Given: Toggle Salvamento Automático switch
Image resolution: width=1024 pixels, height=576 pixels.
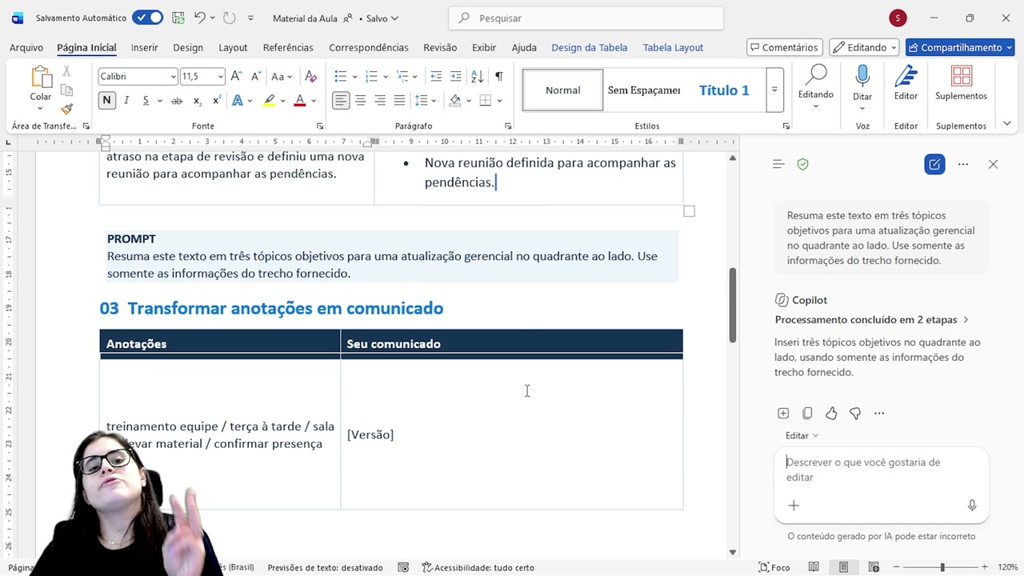Looking at the screenshot, I should point(147,18).
